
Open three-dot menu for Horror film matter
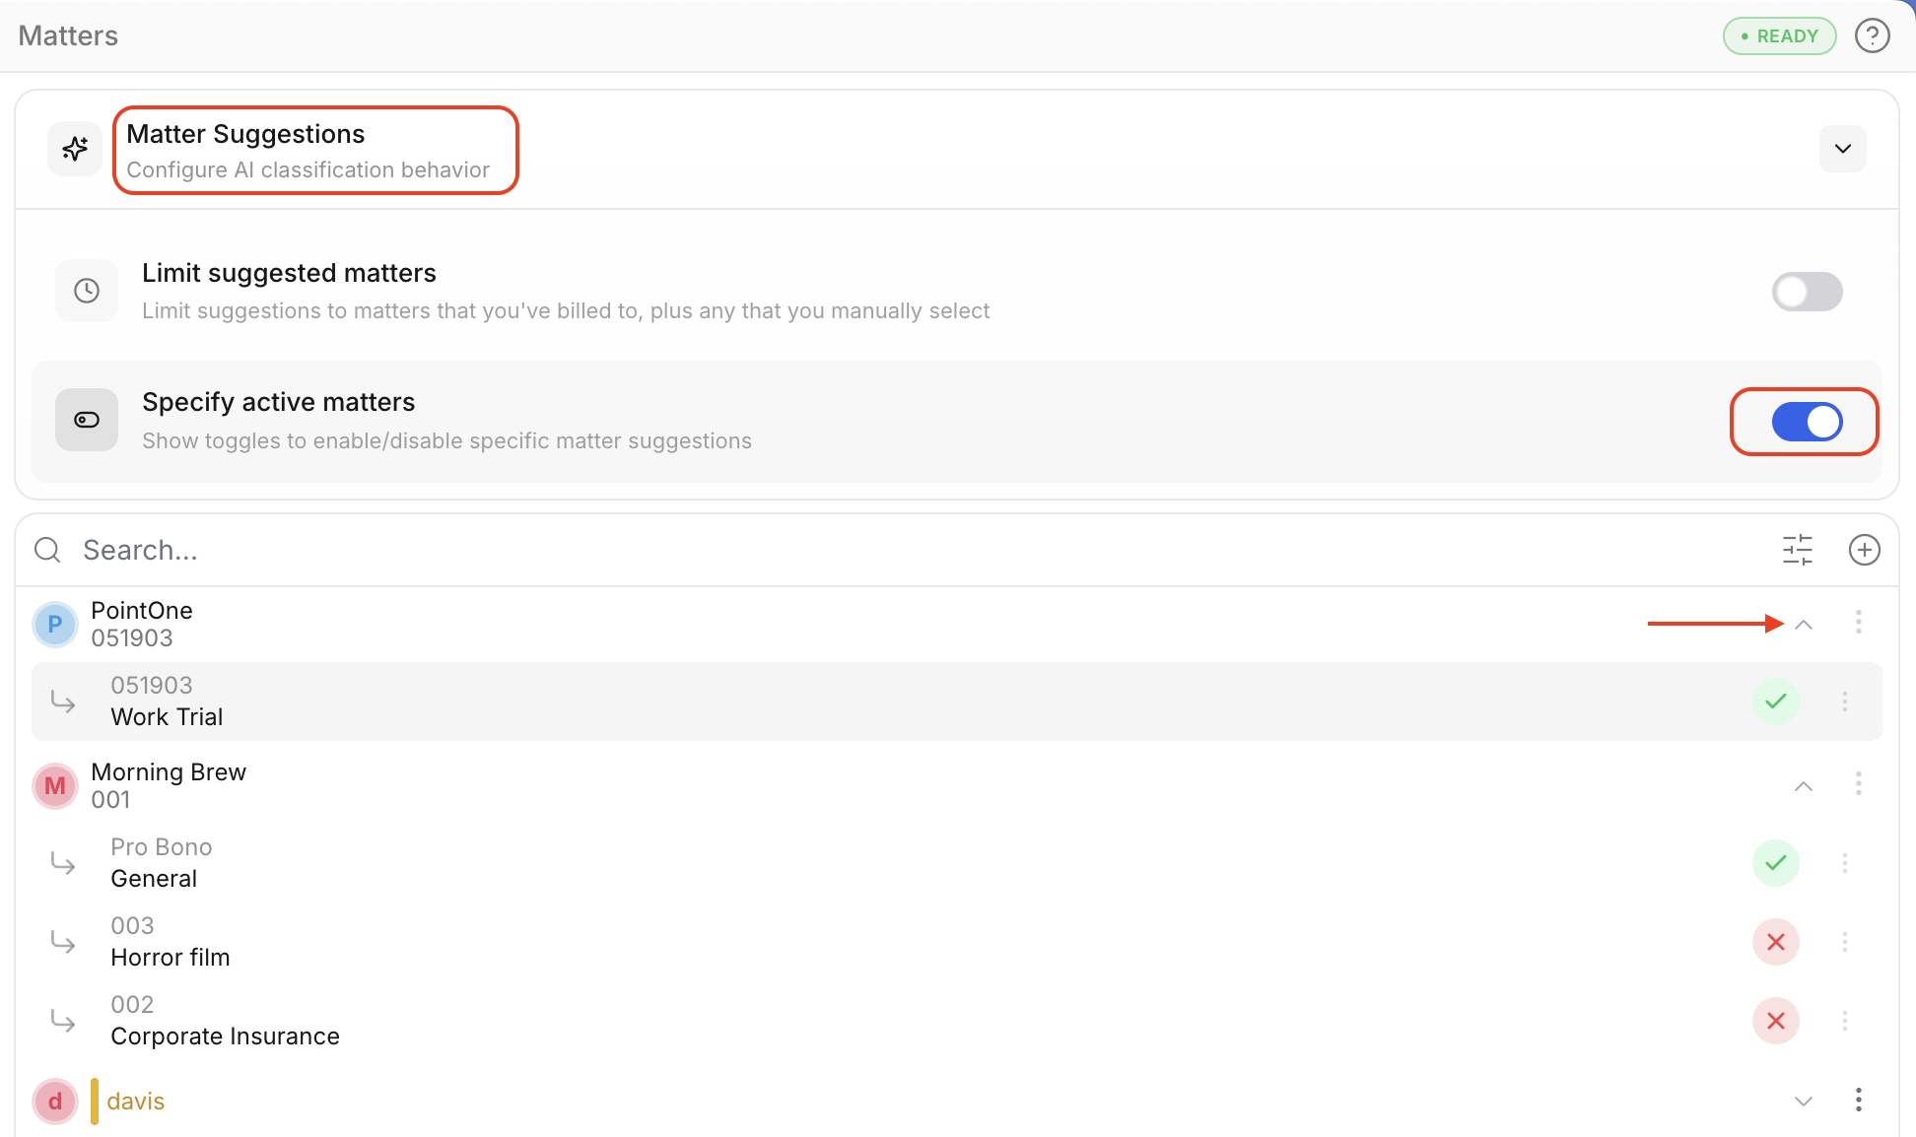[1845, 942]
